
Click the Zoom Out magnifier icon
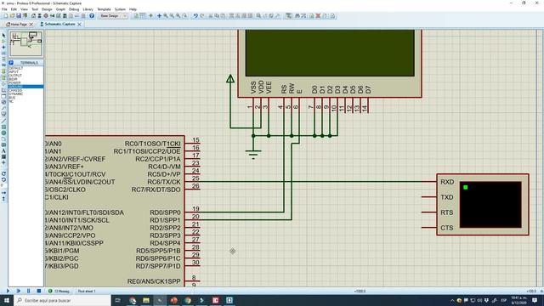click(172, 15)
